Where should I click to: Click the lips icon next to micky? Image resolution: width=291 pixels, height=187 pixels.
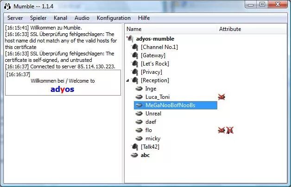139,139
